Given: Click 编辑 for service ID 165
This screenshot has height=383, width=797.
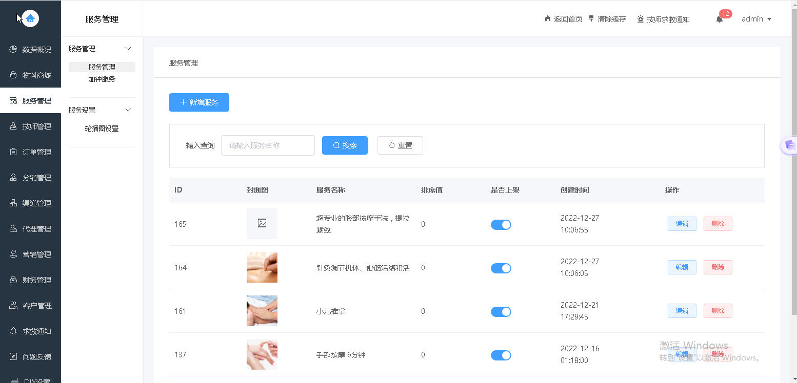Looking at the screenshot, I should pos(682,224).
